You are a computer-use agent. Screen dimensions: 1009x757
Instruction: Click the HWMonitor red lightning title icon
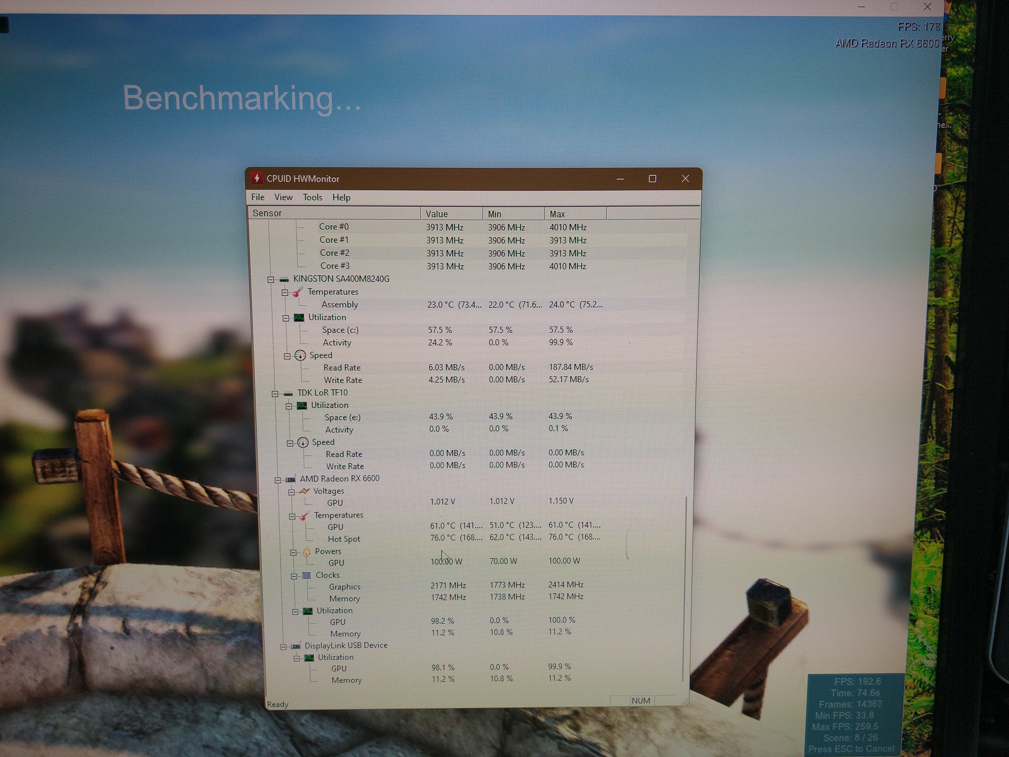point(257,178)
